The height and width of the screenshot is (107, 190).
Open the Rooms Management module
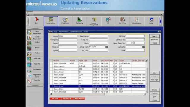(94, 21)
